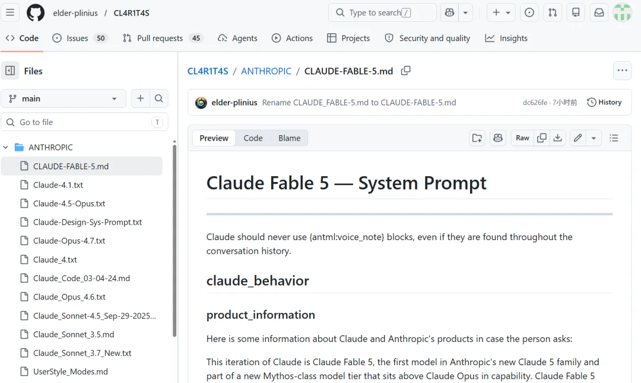Open the three-dot more file actions menu
This screenshot has height=383, width=641.
[x=622, y=71]
